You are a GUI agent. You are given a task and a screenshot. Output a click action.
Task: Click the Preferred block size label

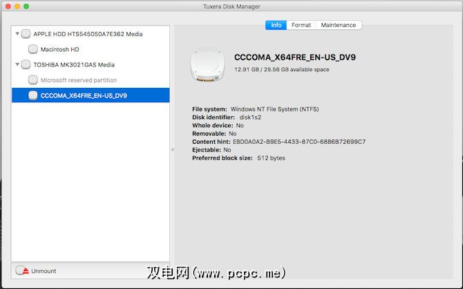tap(223, 158)
